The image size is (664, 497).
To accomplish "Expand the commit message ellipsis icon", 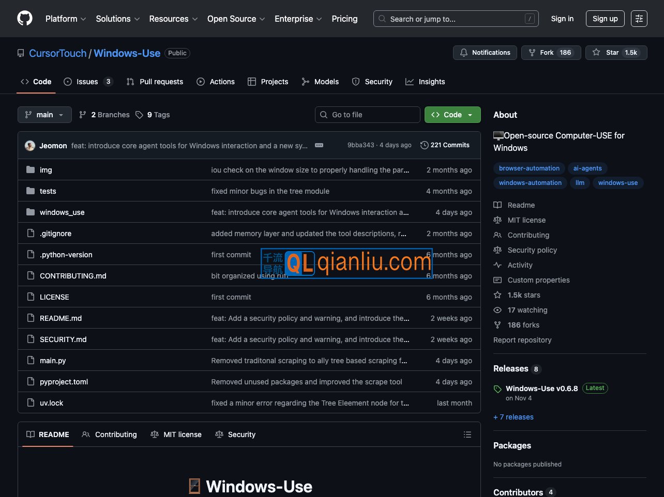I will click(319, 145).
